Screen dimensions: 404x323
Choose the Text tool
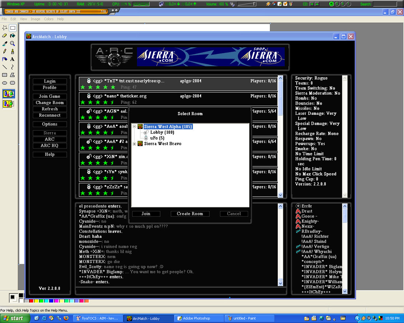coord(13,59)
